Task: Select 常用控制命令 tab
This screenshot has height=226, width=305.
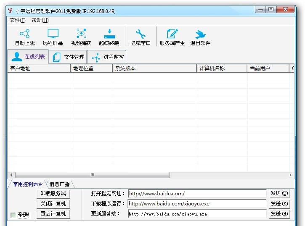Action: click(28, 184)
